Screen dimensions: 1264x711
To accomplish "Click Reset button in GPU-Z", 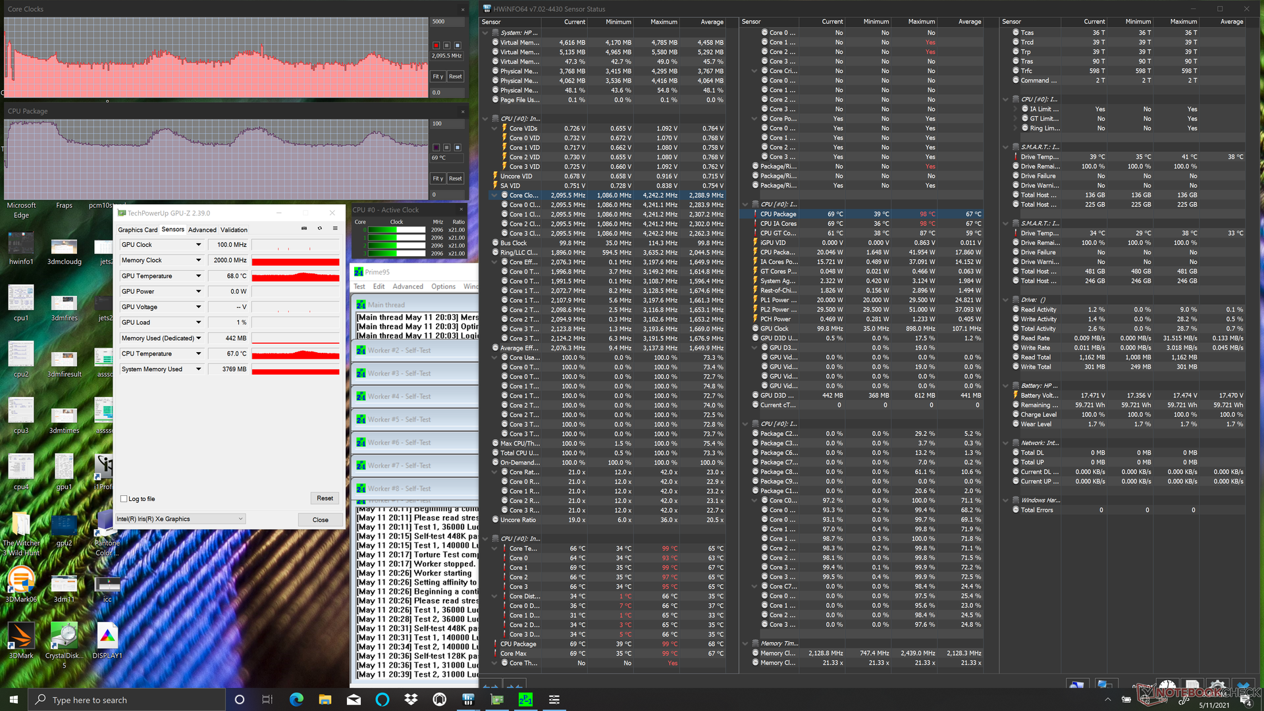I will point(325,498).
